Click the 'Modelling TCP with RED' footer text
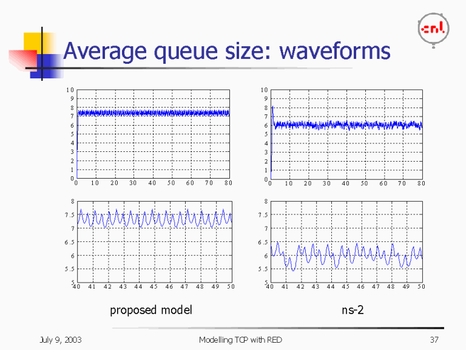Viewport: 466px width, 350px height. pos(240,339)
